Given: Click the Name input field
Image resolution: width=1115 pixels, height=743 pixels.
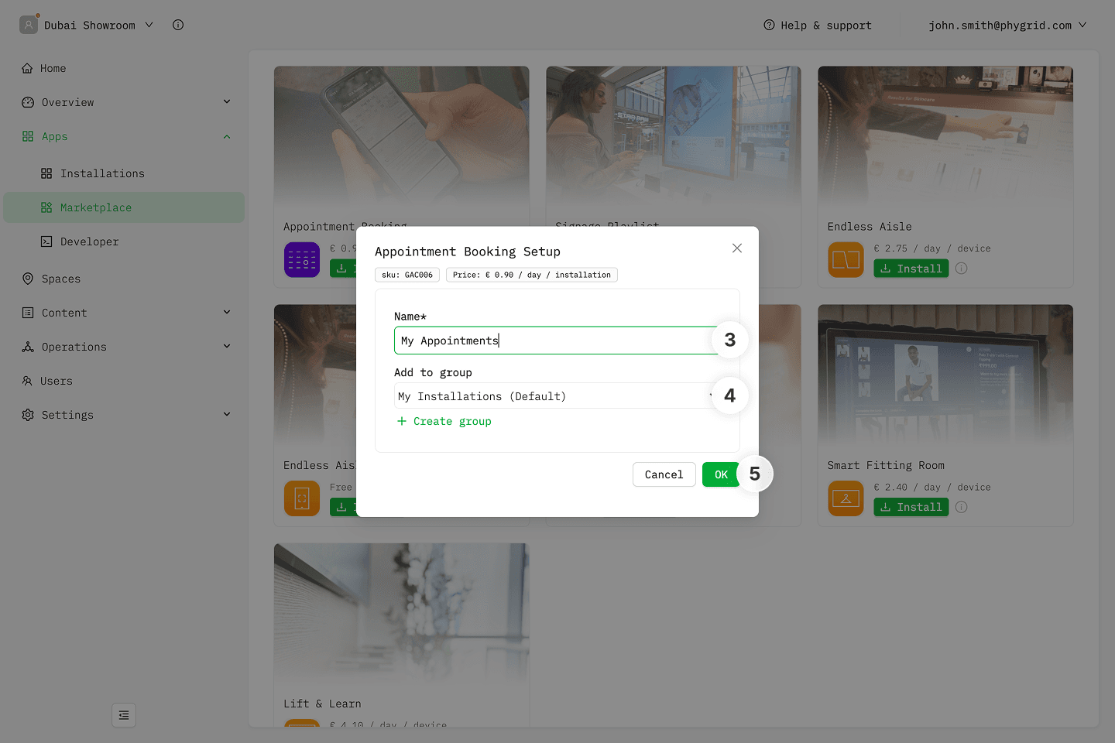Looking at the screenshot, I should coord(554,341).
